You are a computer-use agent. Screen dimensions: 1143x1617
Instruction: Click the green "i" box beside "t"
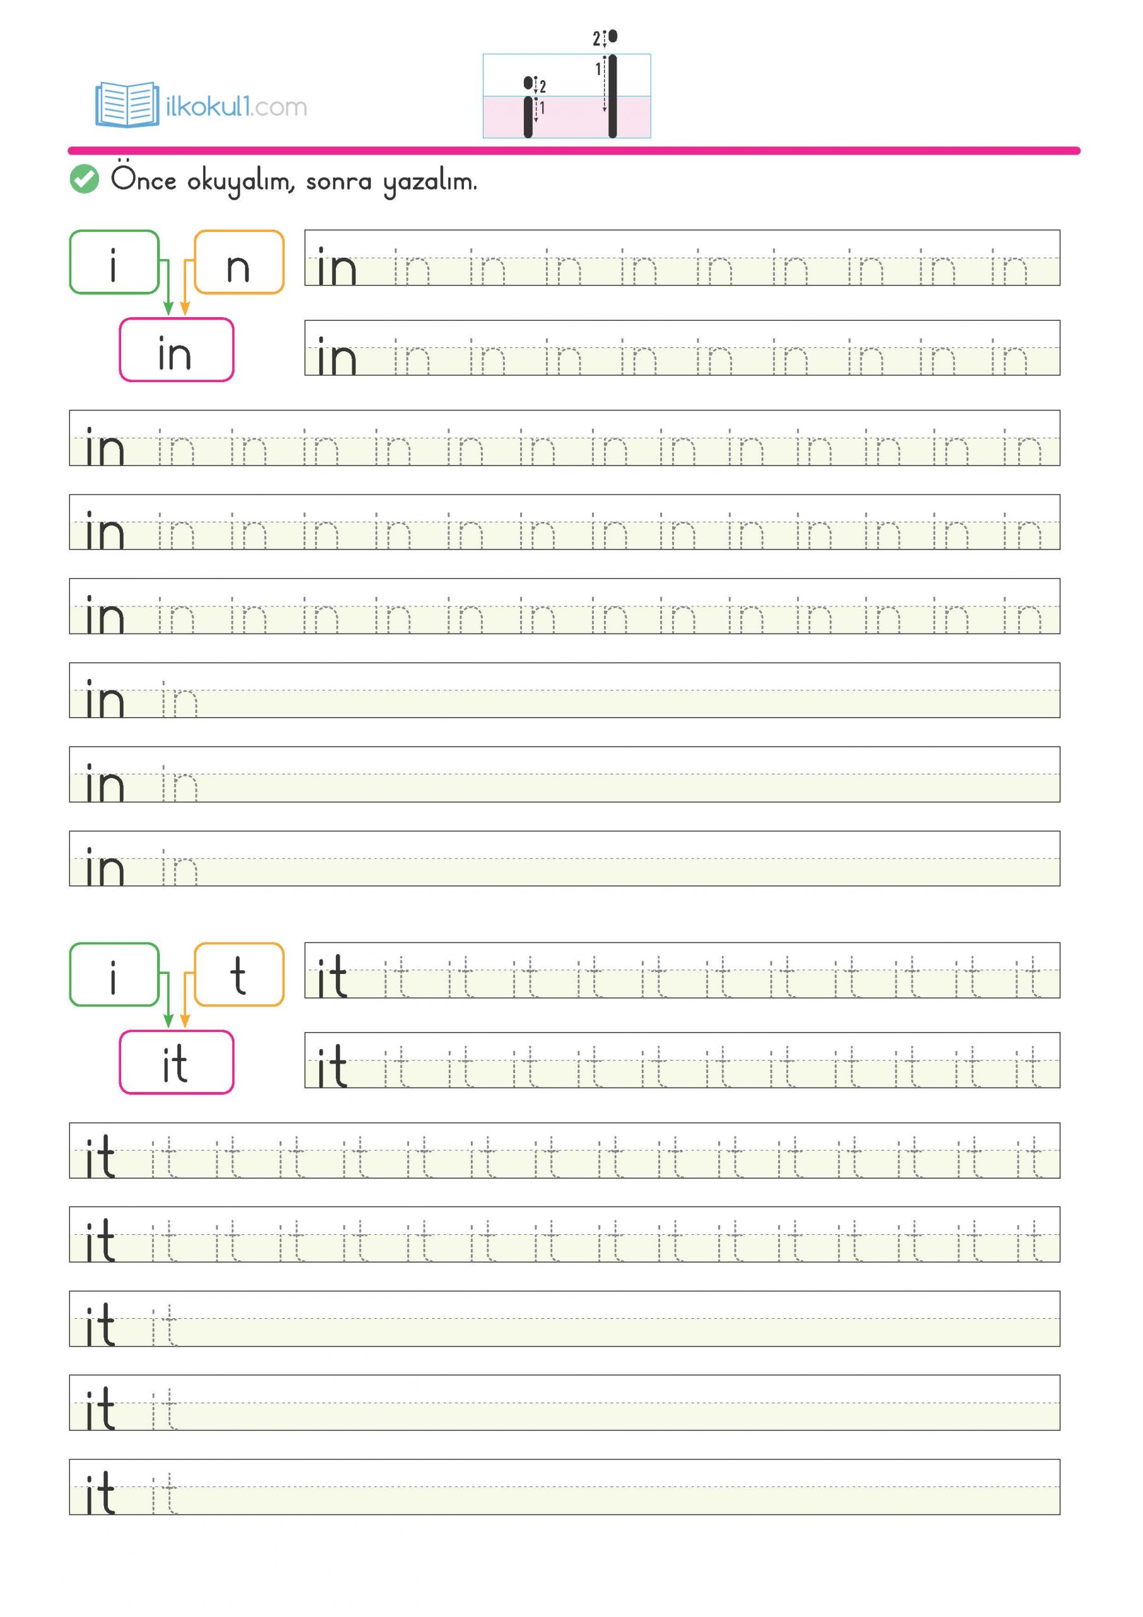coord(114,975)
